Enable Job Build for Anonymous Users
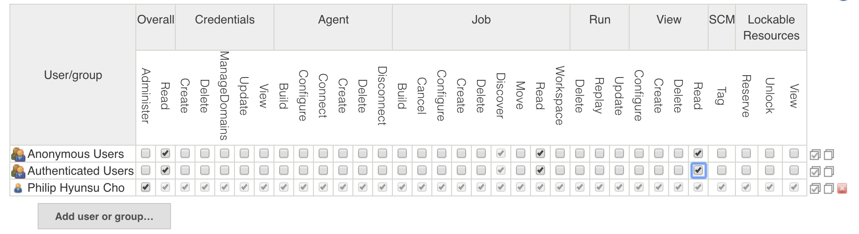Screen dimensions: 859x234 (x=402, y=153)
